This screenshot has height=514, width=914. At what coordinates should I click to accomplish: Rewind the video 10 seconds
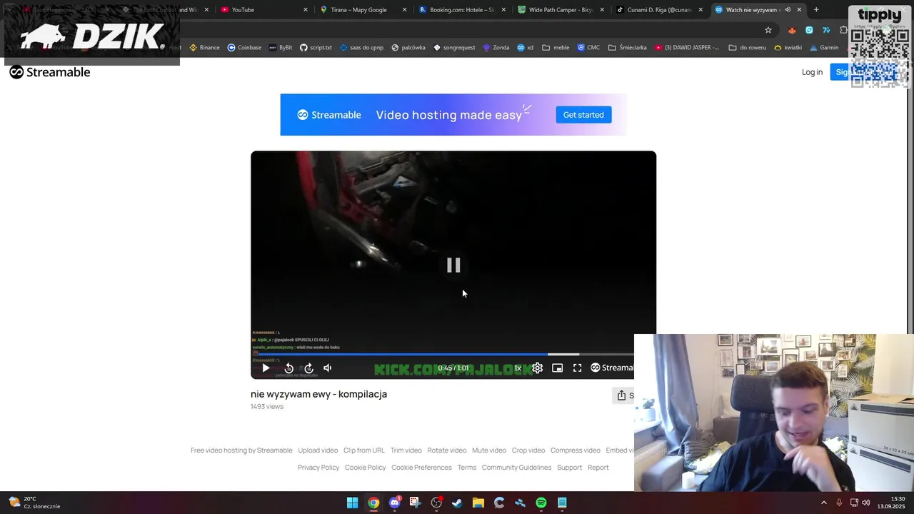coord(288,368)
